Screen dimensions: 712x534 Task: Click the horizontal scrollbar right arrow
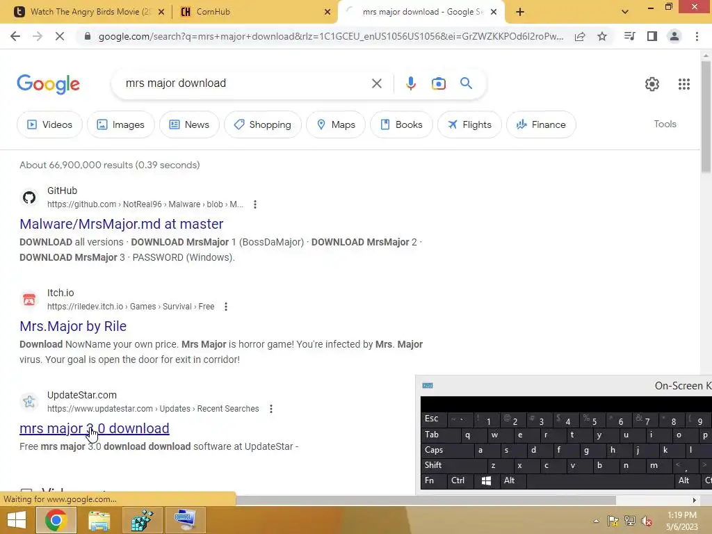[695, 500]
